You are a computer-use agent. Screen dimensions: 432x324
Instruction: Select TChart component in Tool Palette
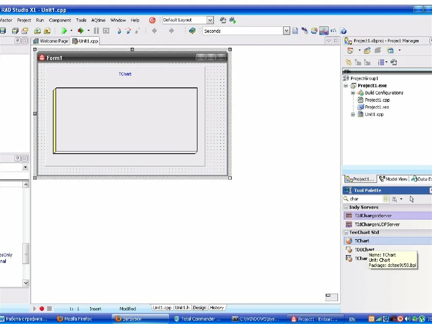coord(388,241)
